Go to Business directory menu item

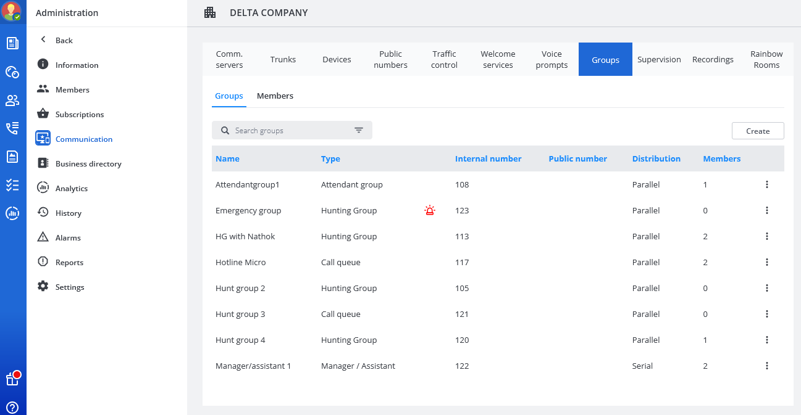click(88, 164)
